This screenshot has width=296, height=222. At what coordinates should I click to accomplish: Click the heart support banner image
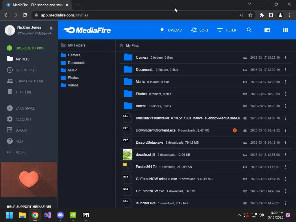coord(29,179)
